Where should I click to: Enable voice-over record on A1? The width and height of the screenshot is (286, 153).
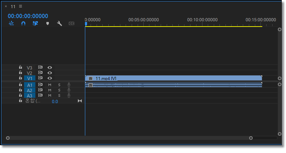point(69,85)
